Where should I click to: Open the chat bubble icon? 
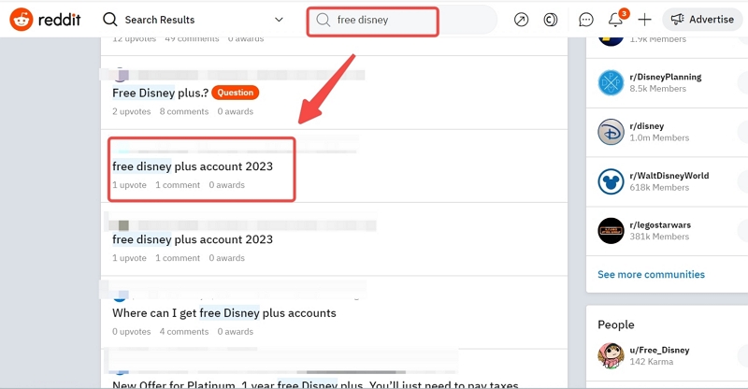586,20
